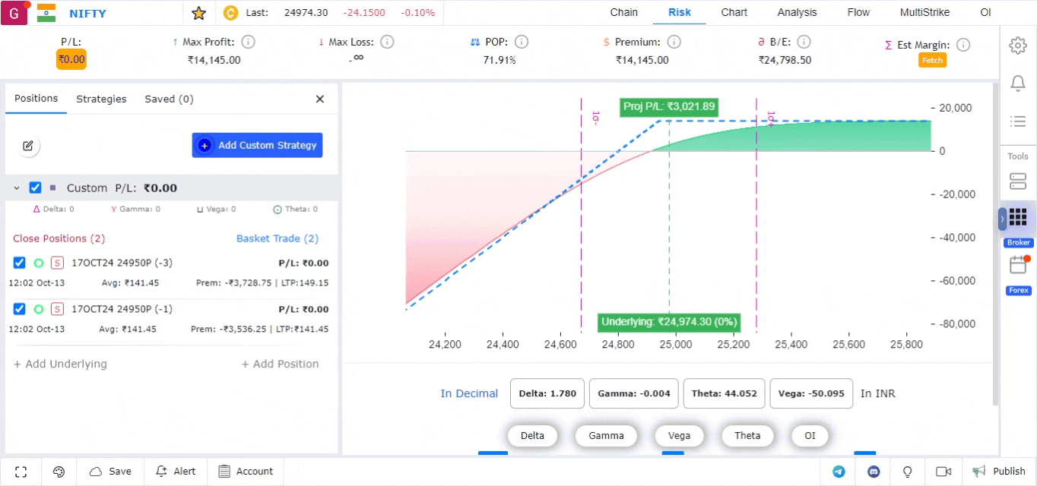Image resolution: width=1037 pixels, height=486 pixels.
Task: Expand the Broker side panel arrow
Action: coord(1002,219)
